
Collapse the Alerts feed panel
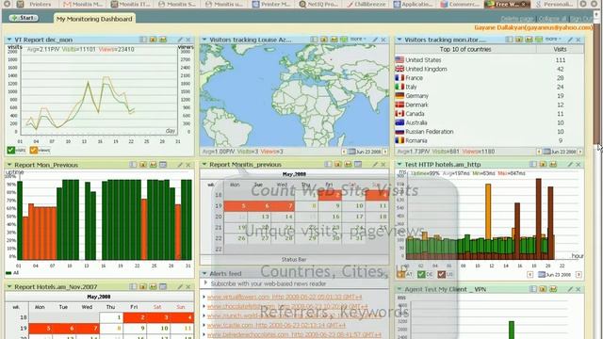click(x=204, y=274)
